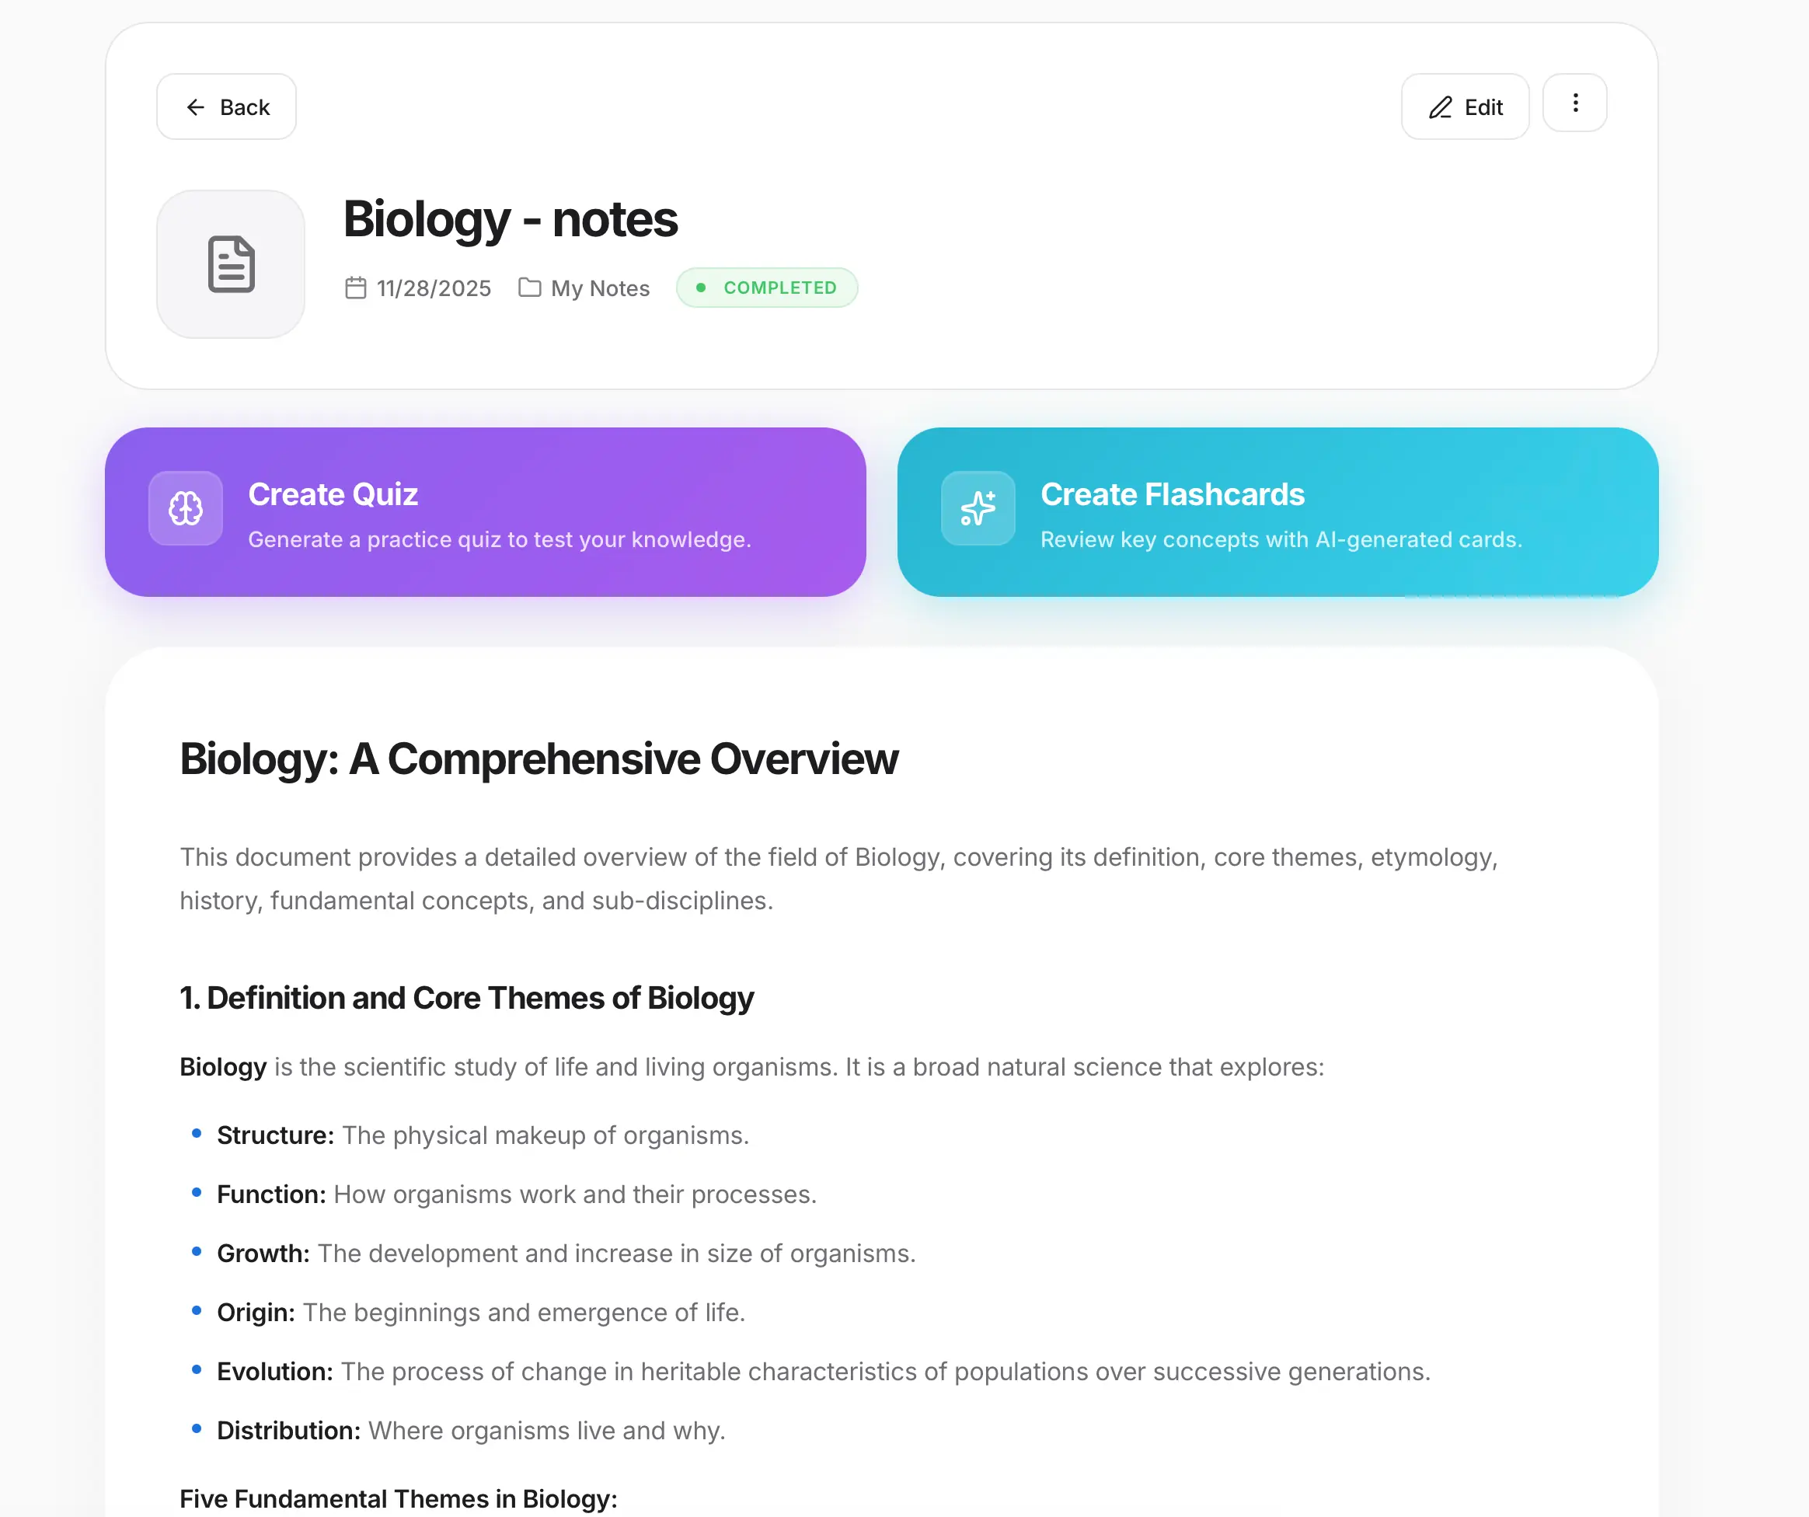
Task: Click the Edit button
Action: click(1465, 106)
